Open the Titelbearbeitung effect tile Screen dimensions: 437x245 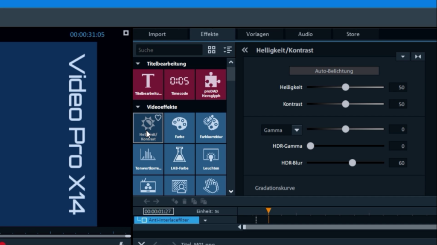coord(148,85)
